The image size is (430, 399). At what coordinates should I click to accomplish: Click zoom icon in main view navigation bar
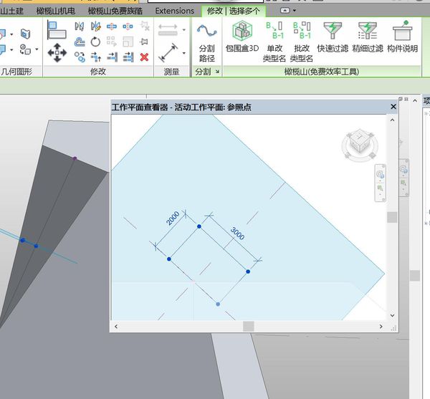[403, 170]
